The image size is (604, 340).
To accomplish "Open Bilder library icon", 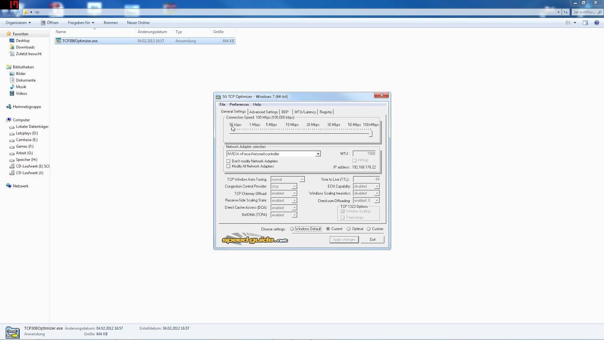I will [12, 74].
